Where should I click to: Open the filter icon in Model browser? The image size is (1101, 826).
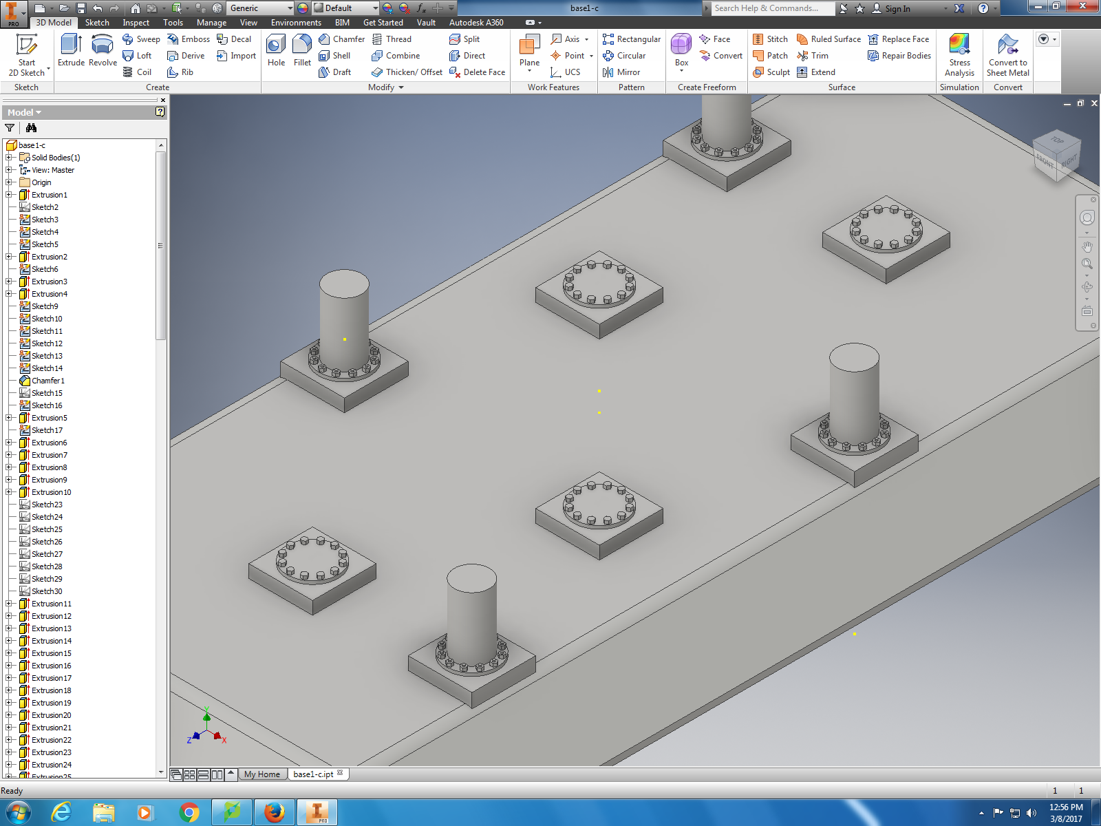coord(10,128)
